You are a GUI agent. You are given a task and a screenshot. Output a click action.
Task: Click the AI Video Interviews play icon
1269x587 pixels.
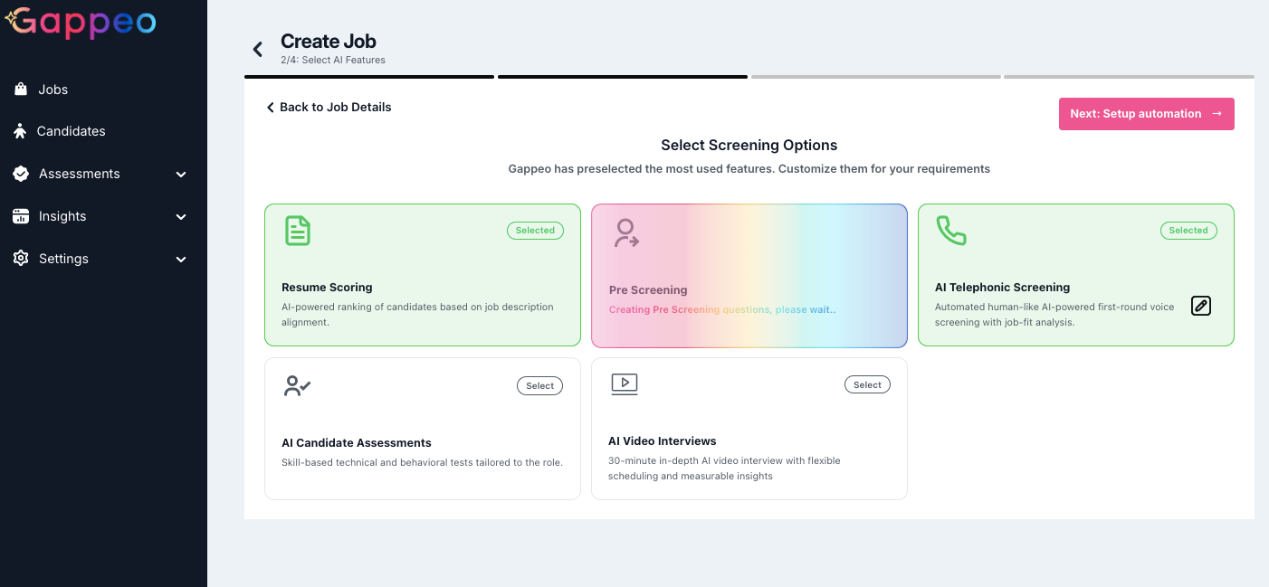pos(625,384)
